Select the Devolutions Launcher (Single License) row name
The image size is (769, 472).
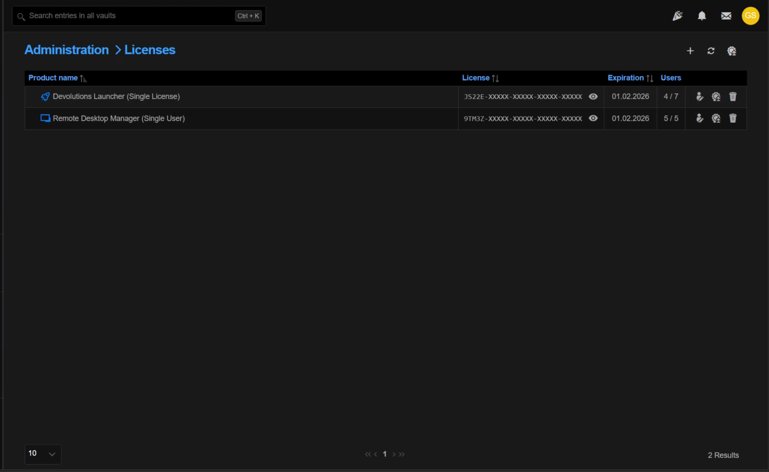coord(116,97)
